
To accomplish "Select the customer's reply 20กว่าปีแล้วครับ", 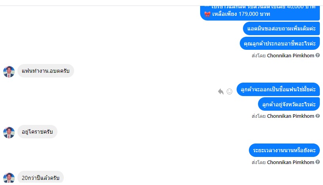I will tap(40, 177).
